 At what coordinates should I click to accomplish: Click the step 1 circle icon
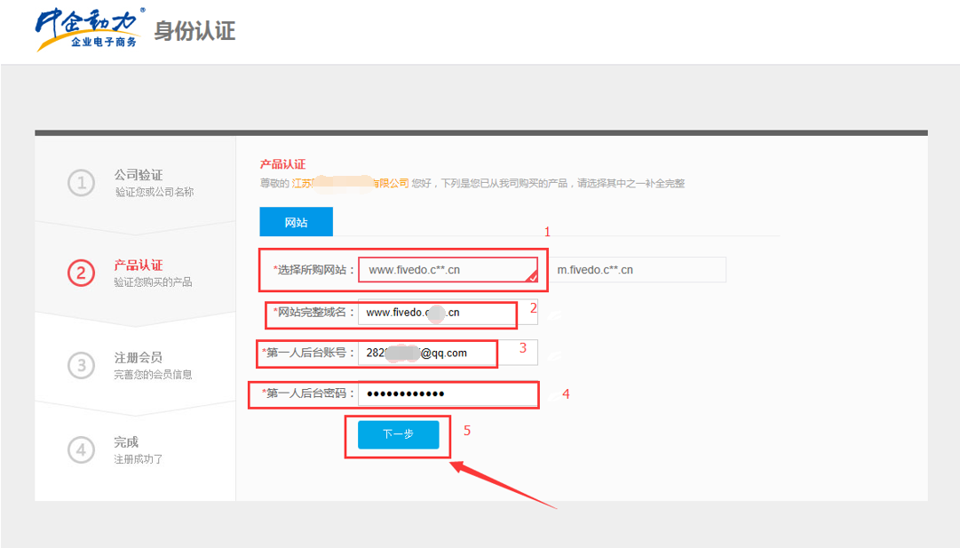click(81, 183)
